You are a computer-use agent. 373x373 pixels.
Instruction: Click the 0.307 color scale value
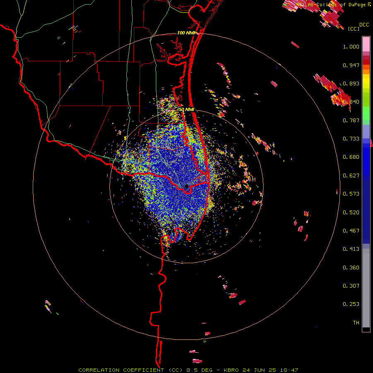point(351,286)
